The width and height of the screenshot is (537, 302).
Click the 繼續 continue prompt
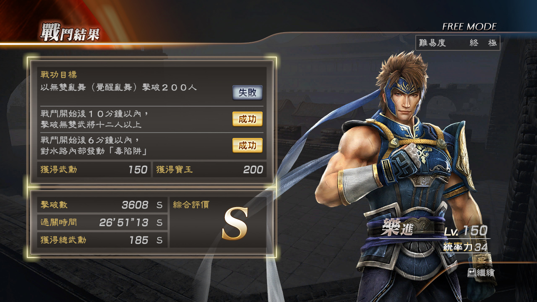point(481,273)
